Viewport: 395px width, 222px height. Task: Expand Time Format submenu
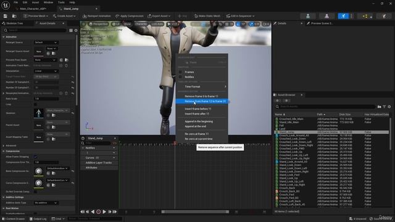[202, 86]
